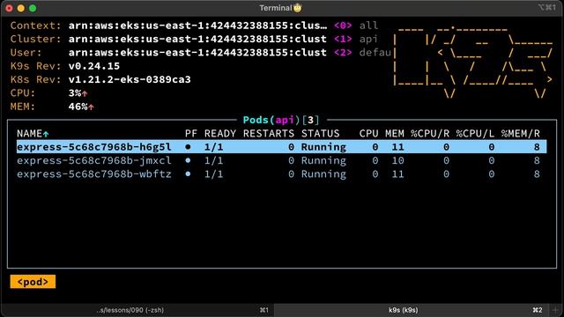Image resolution: width=564 pixels, height=317 pixels.
Task: Select pod express-5c68c7968b-wbftz
Action: tap(281, 174)
